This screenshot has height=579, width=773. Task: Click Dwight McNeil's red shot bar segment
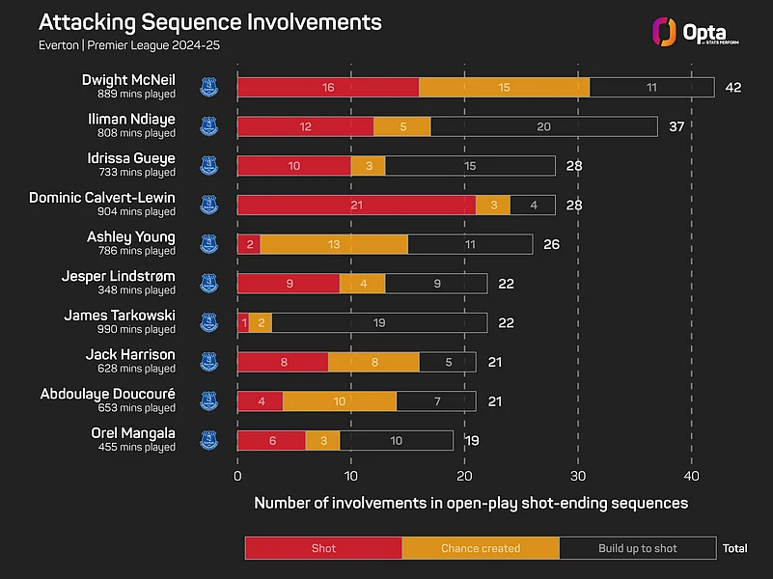point(328,87)
